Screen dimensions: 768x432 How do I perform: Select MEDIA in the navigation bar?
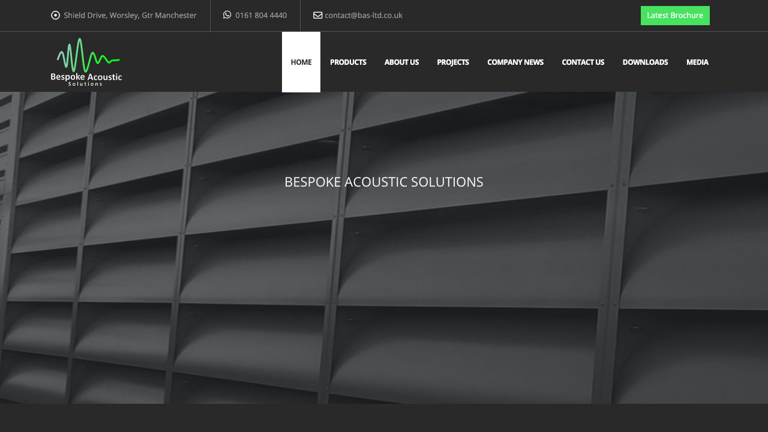697,62
